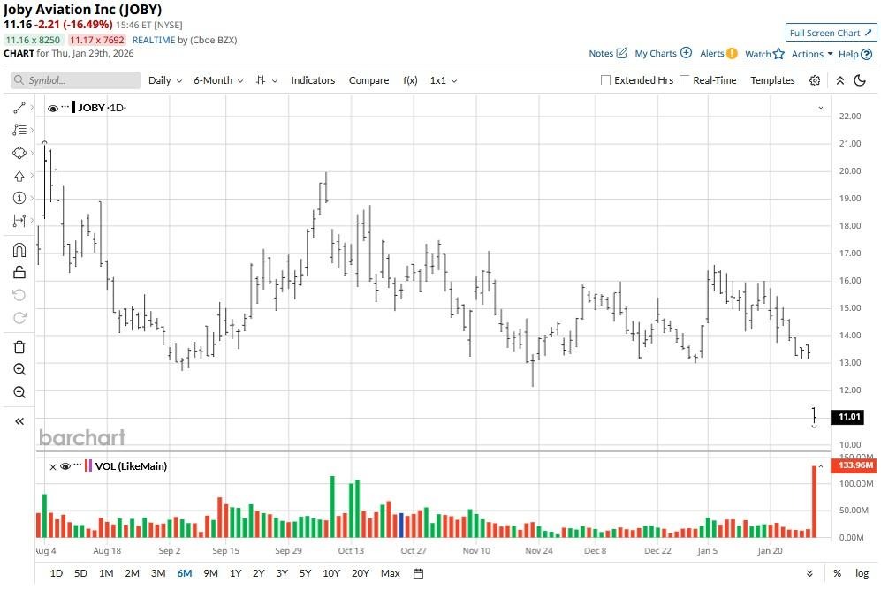Star the symbol in Watch

[778, 53]
